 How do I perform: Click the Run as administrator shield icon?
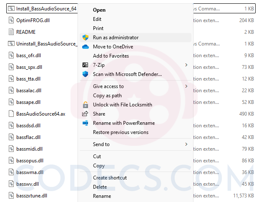tap(85, 38)
